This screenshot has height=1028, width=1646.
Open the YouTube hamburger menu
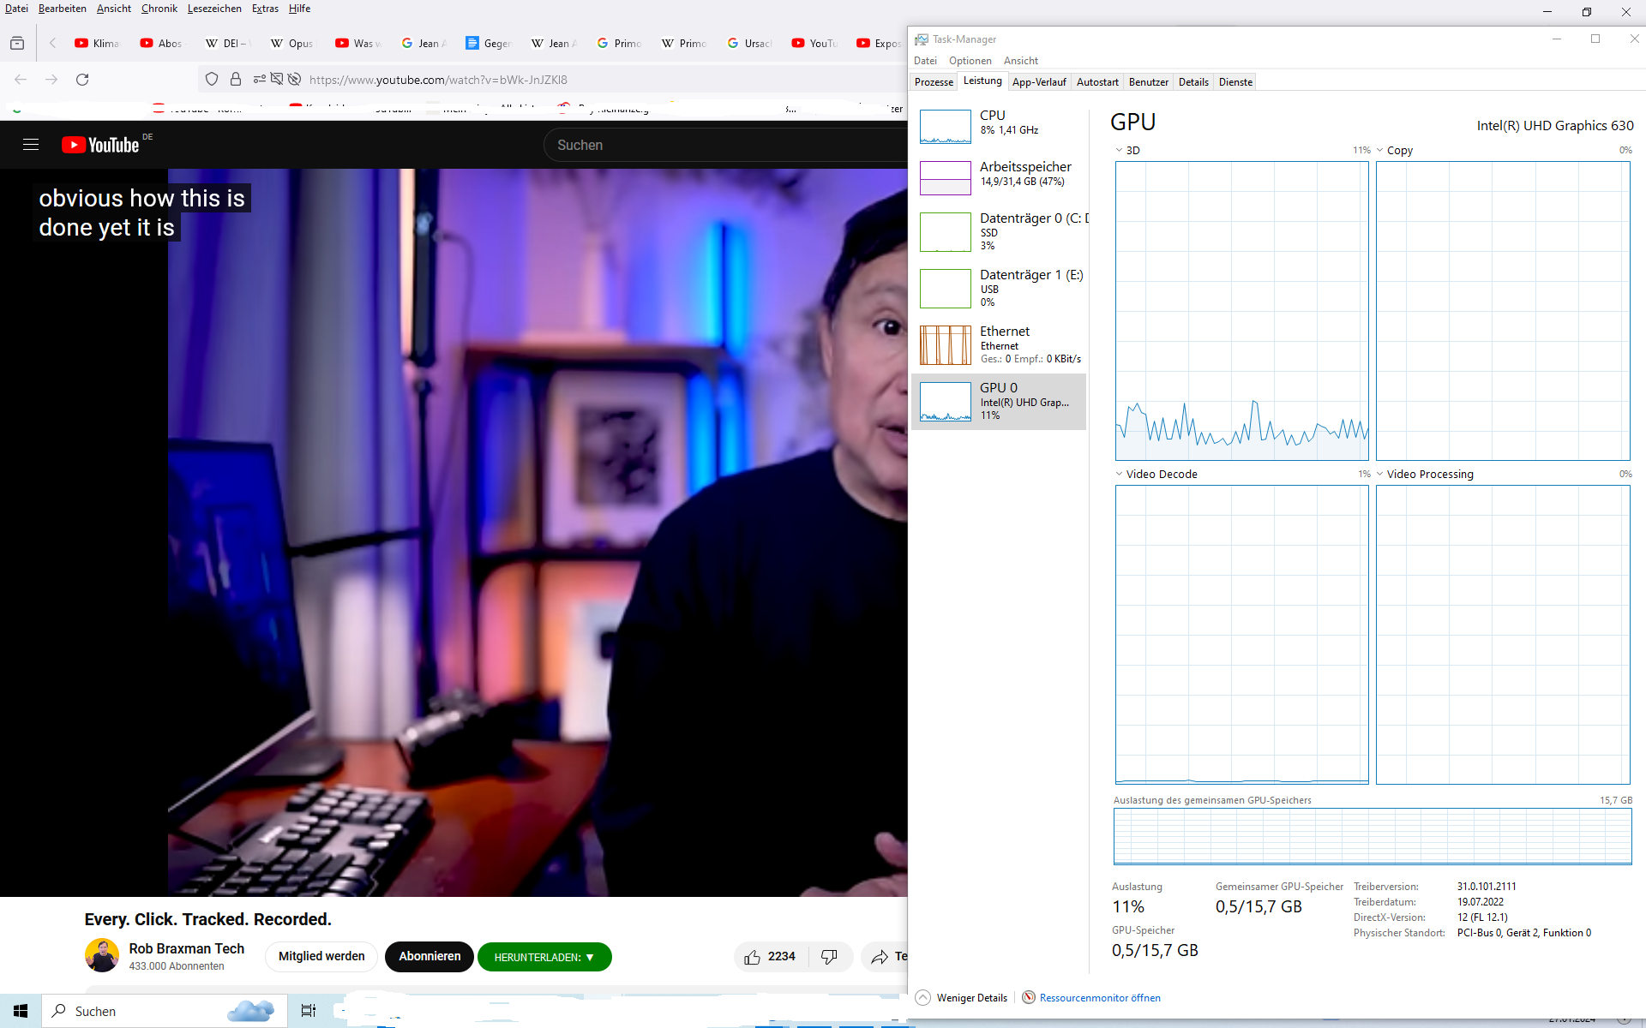[31, 145]
